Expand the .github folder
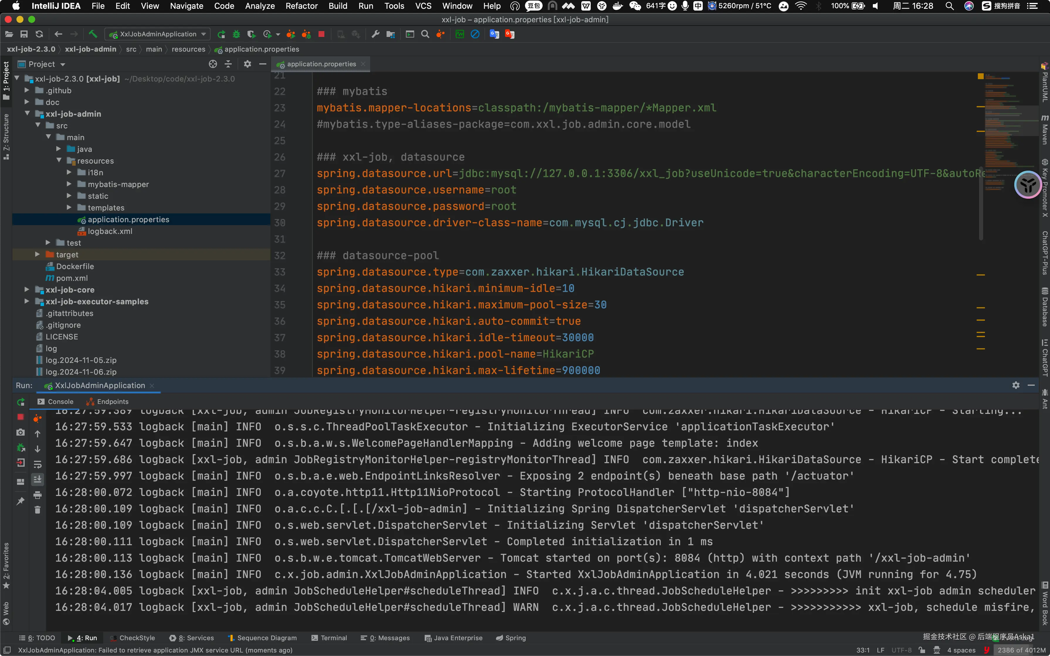The image size is (1050, 656). click(27, 90)
